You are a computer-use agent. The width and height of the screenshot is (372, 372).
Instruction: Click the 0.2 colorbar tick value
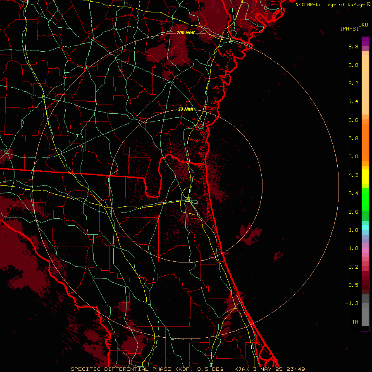(x=353, y=267)
